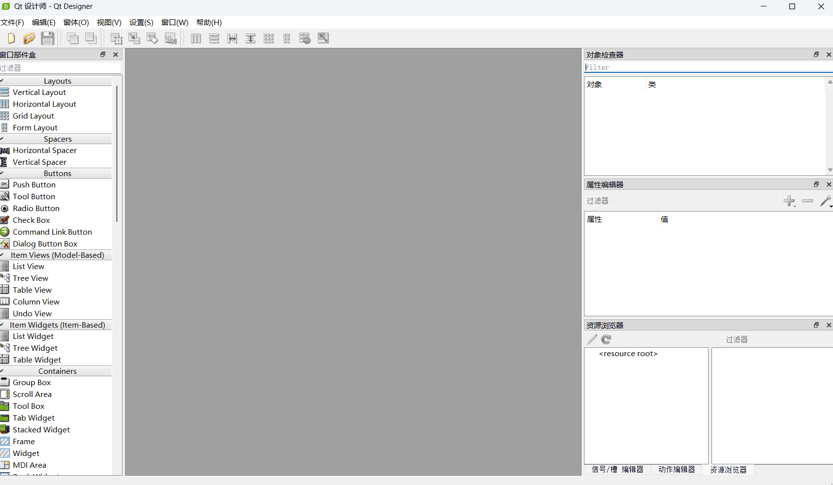Select Stacked Widget in the widget box
This screenshot has width=833, height=485.
(41, 429)
